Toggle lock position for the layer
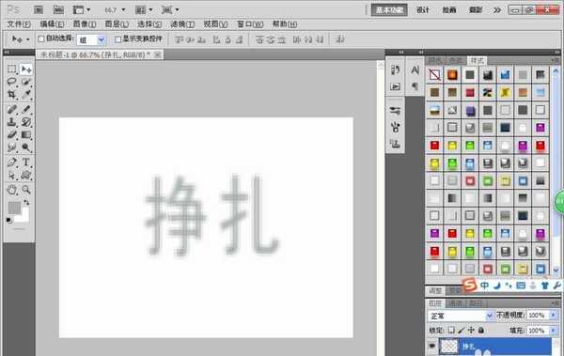This screenshot has width=564, height=356. click(x=471, y=330)
